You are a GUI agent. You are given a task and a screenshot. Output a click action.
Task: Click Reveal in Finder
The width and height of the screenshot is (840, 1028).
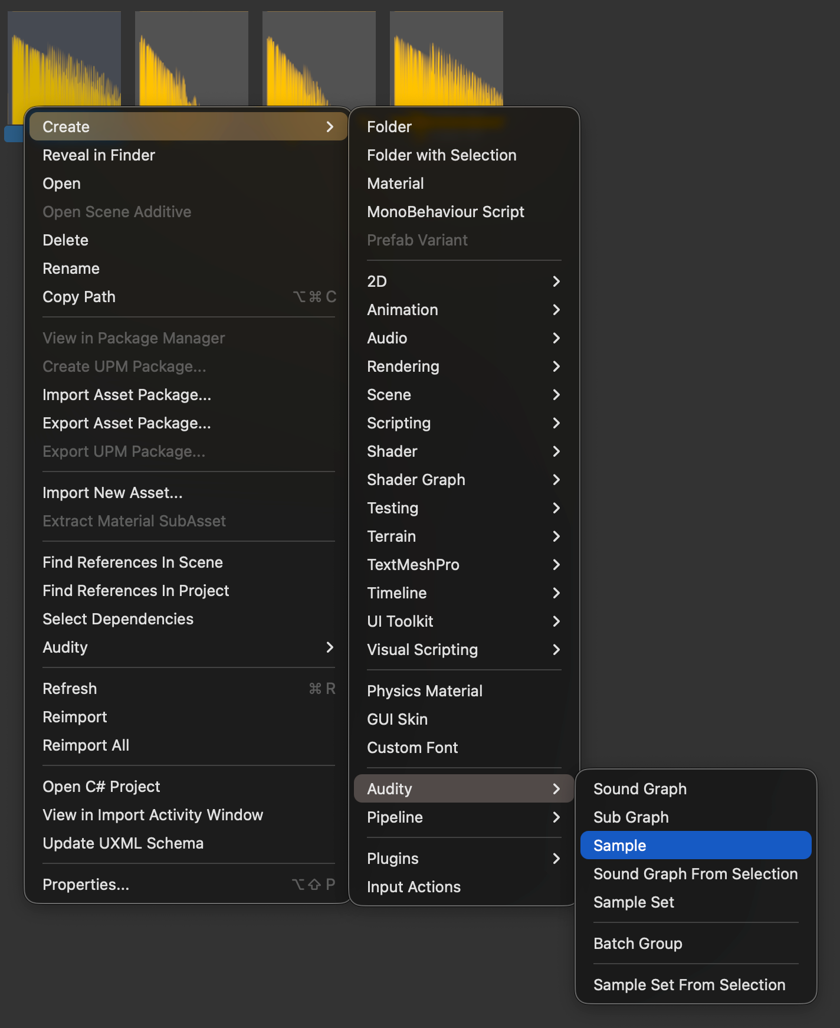click(x=188, y=155)
